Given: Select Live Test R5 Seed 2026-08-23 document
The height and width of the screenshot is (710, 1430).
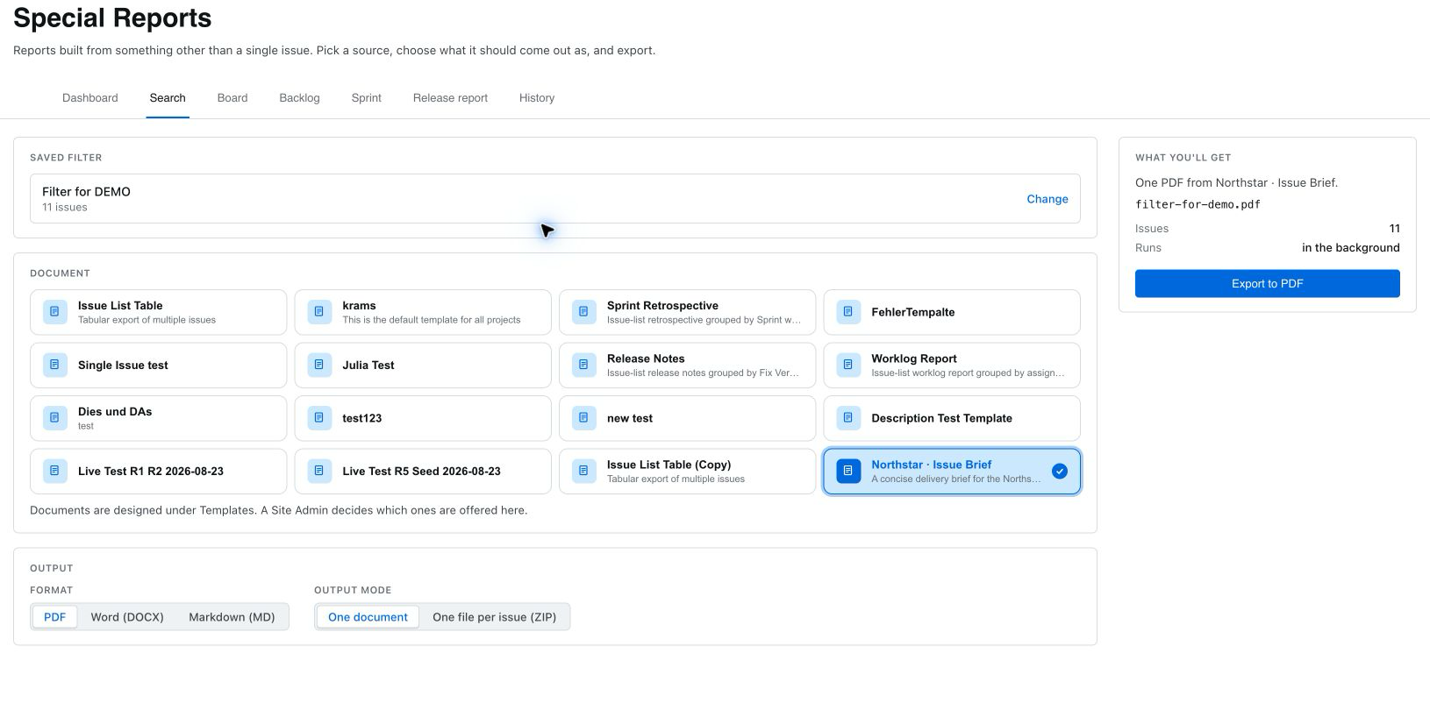Looking at the screenshot, I should [x=423, y=471].
